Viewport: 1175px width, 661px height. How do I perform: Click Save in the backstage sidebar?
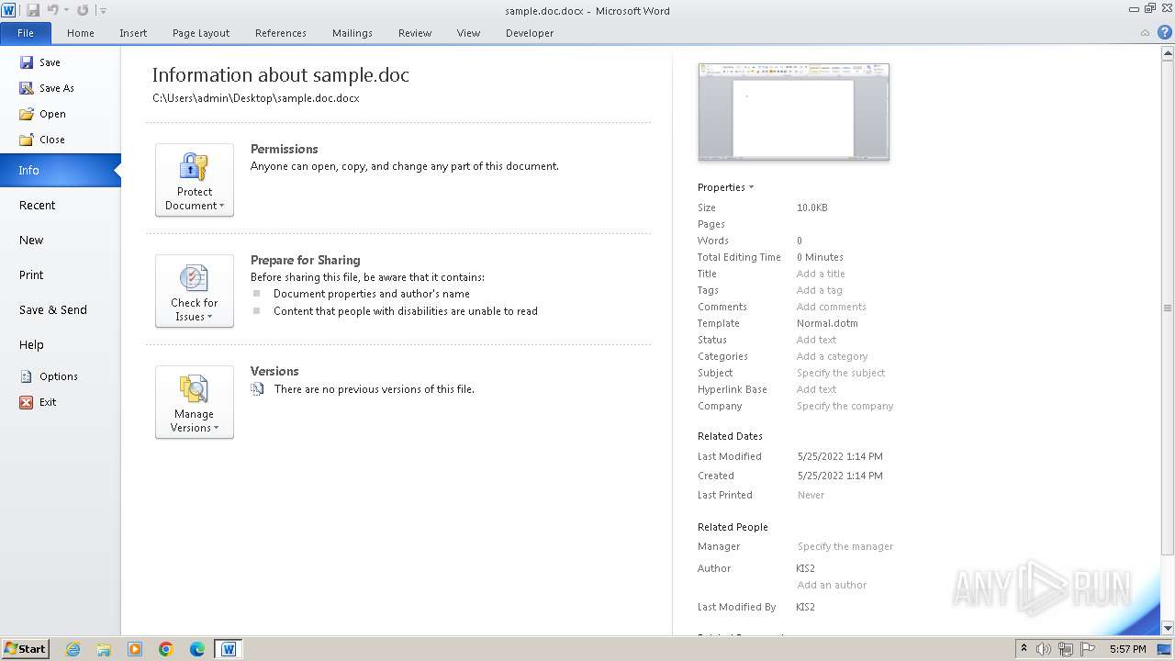tap(39, 62)
